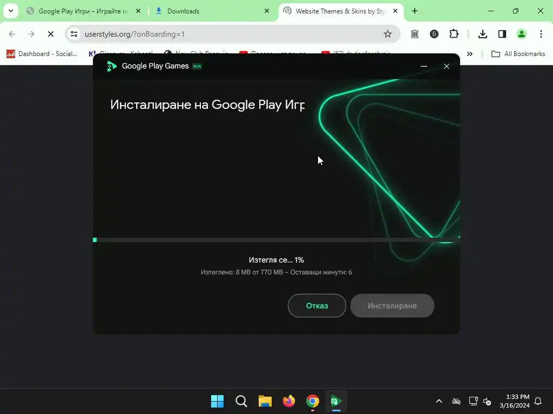
Task: Open the All Bookmarks folder
Action: [518, 54]
